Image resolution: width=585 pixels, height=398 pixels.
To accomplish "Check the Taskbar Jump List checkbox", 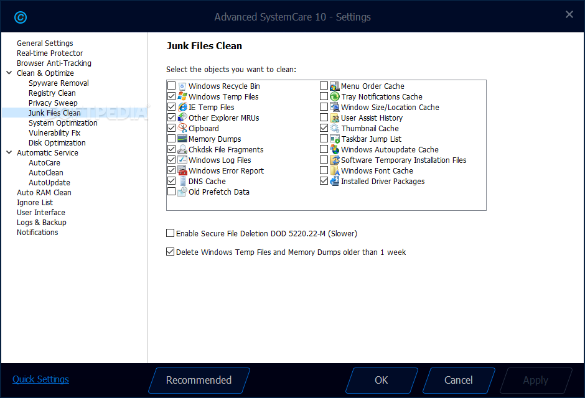I will (x=324, y=139).
